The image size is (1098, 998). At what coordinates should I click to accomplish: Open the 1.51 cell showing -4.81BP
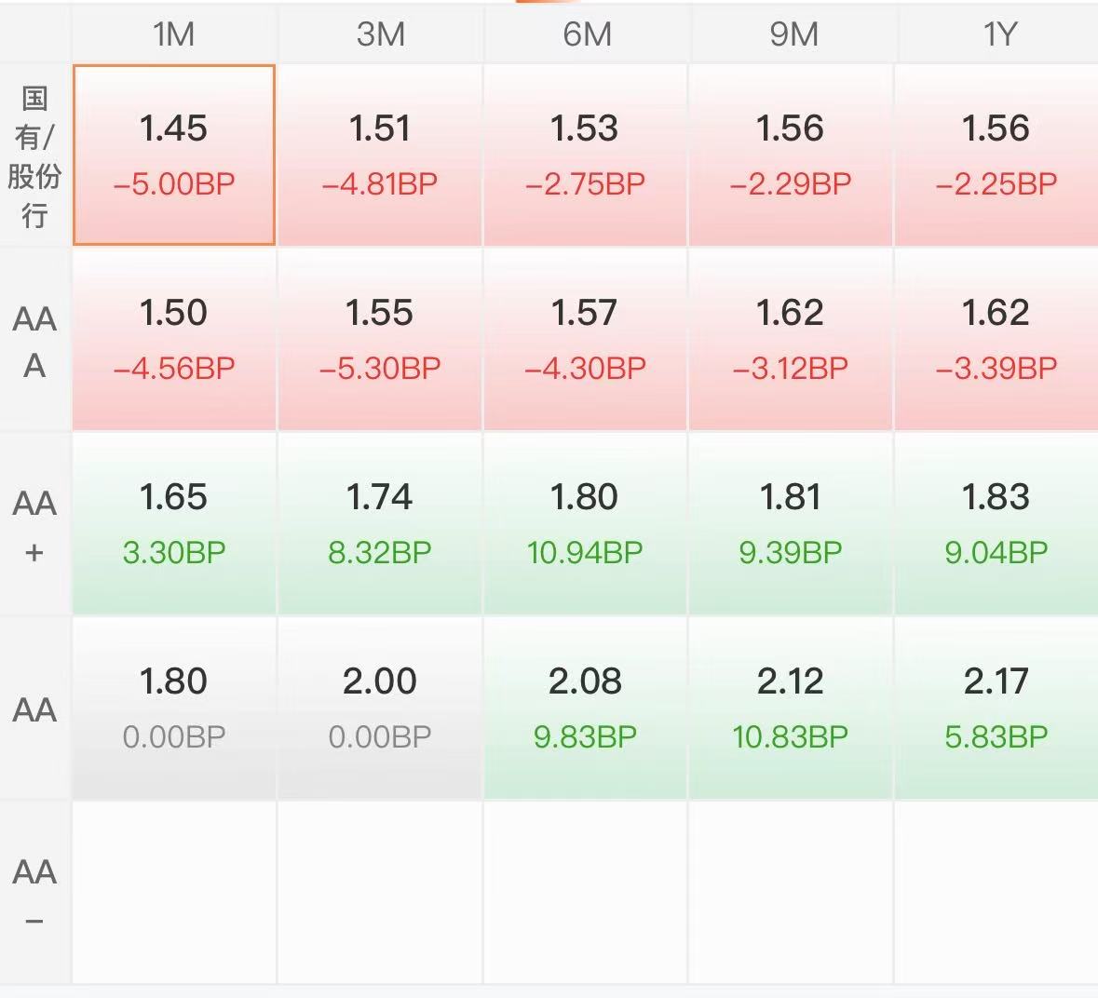pyautogui.click(x=380, y=155)
